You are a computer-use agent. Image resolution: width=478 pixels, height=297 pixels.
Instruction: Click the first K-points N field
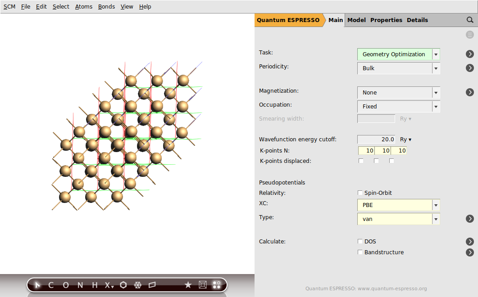pyautogui.click(x=366, y=150)
